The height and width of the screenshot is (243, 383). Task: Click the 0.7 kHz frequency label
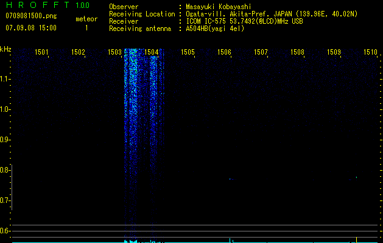[5, 200]
